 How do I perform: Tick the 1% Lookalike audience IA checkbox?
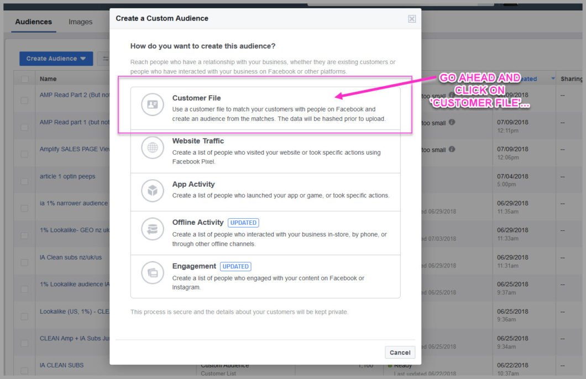[x=25, y=289]
